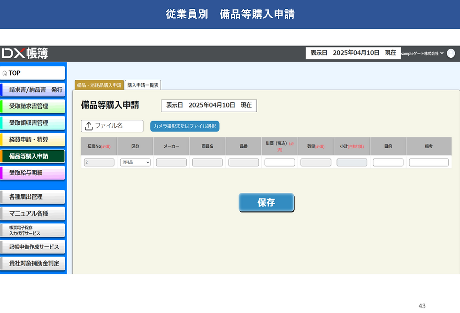The width and height of the screenshot is (460, 313).
Task: Click the header 表示日 2025年04月10日 box
Action: coord(353,53)
